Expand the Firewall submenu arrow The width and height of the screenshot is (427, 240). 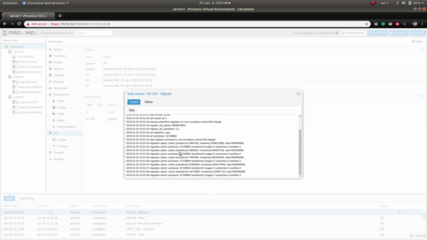(x=79, y=153)
